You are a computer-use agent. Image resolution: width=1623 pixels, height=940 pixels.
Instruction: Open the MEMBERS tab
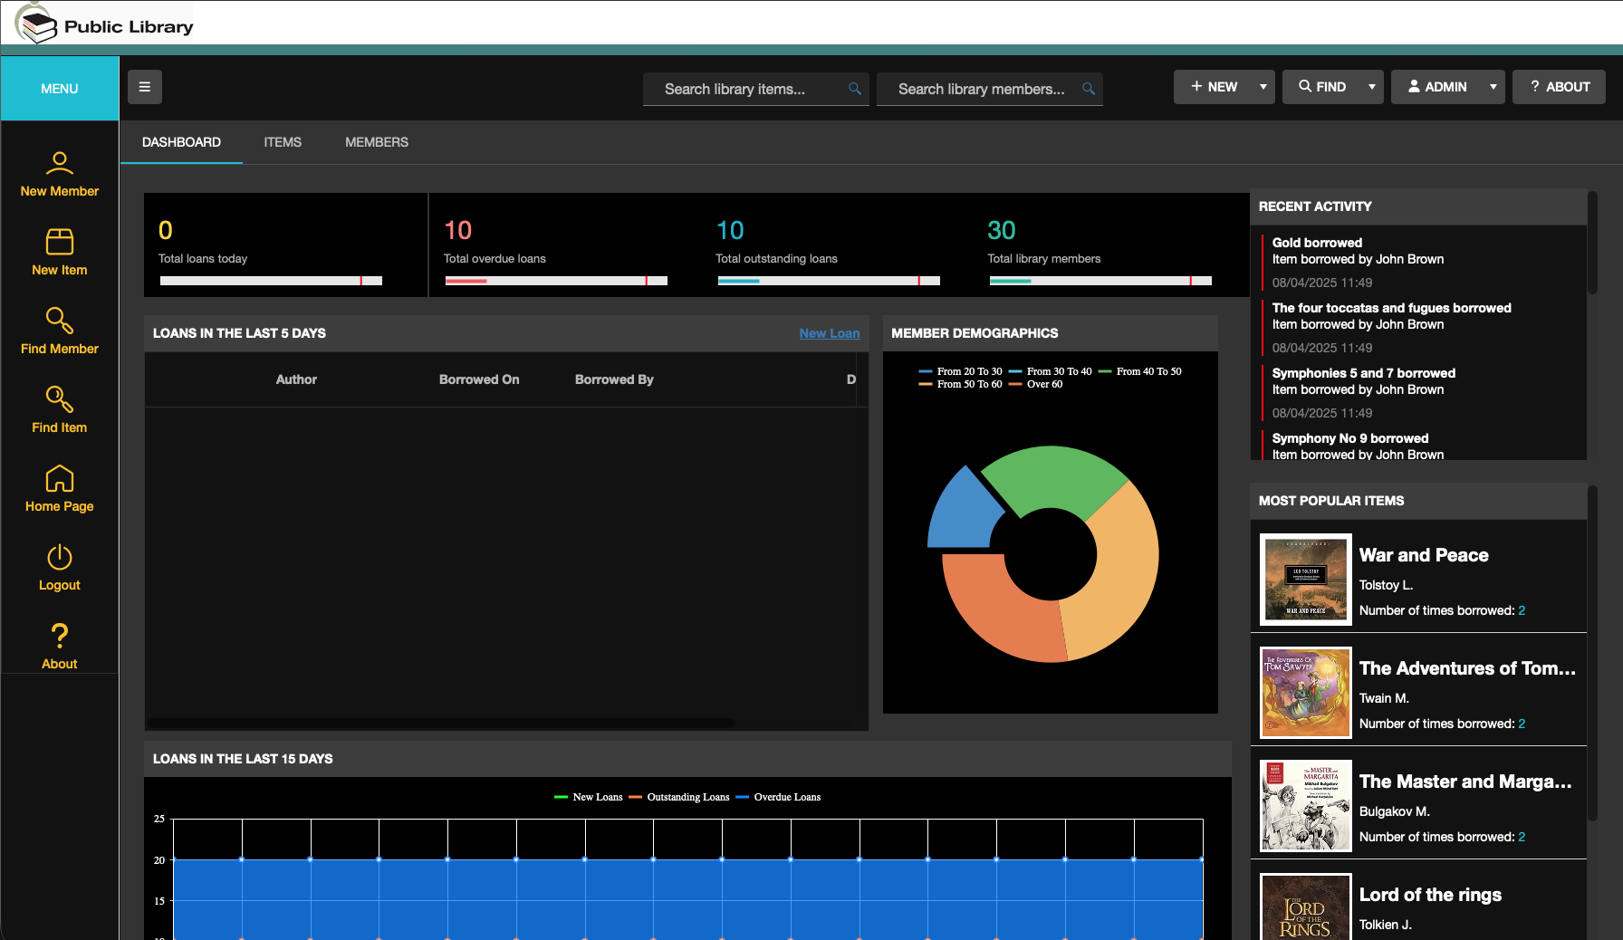click(376, 142)
